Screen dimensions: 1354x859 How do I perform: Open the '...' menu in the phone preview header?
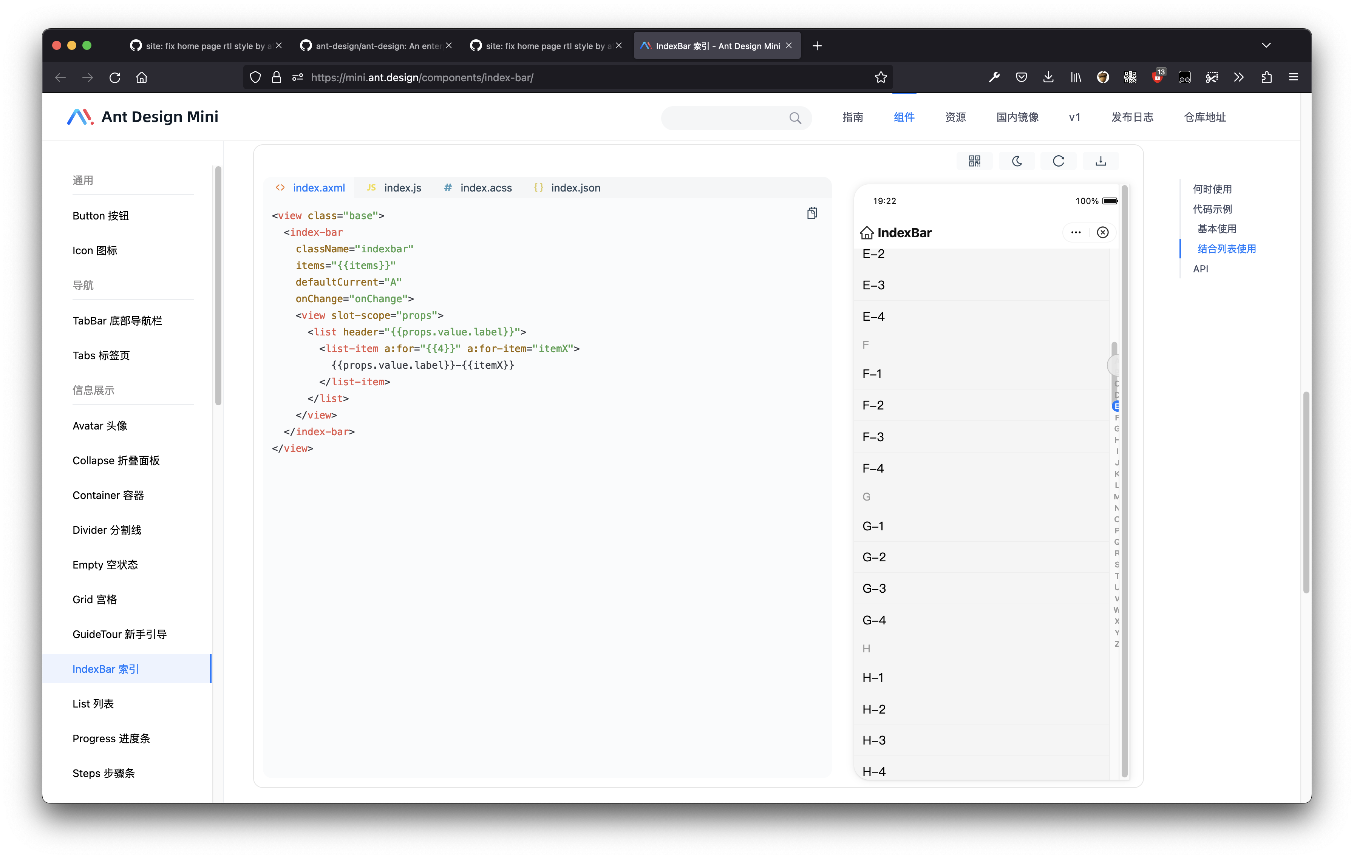tap(1076, 232)
